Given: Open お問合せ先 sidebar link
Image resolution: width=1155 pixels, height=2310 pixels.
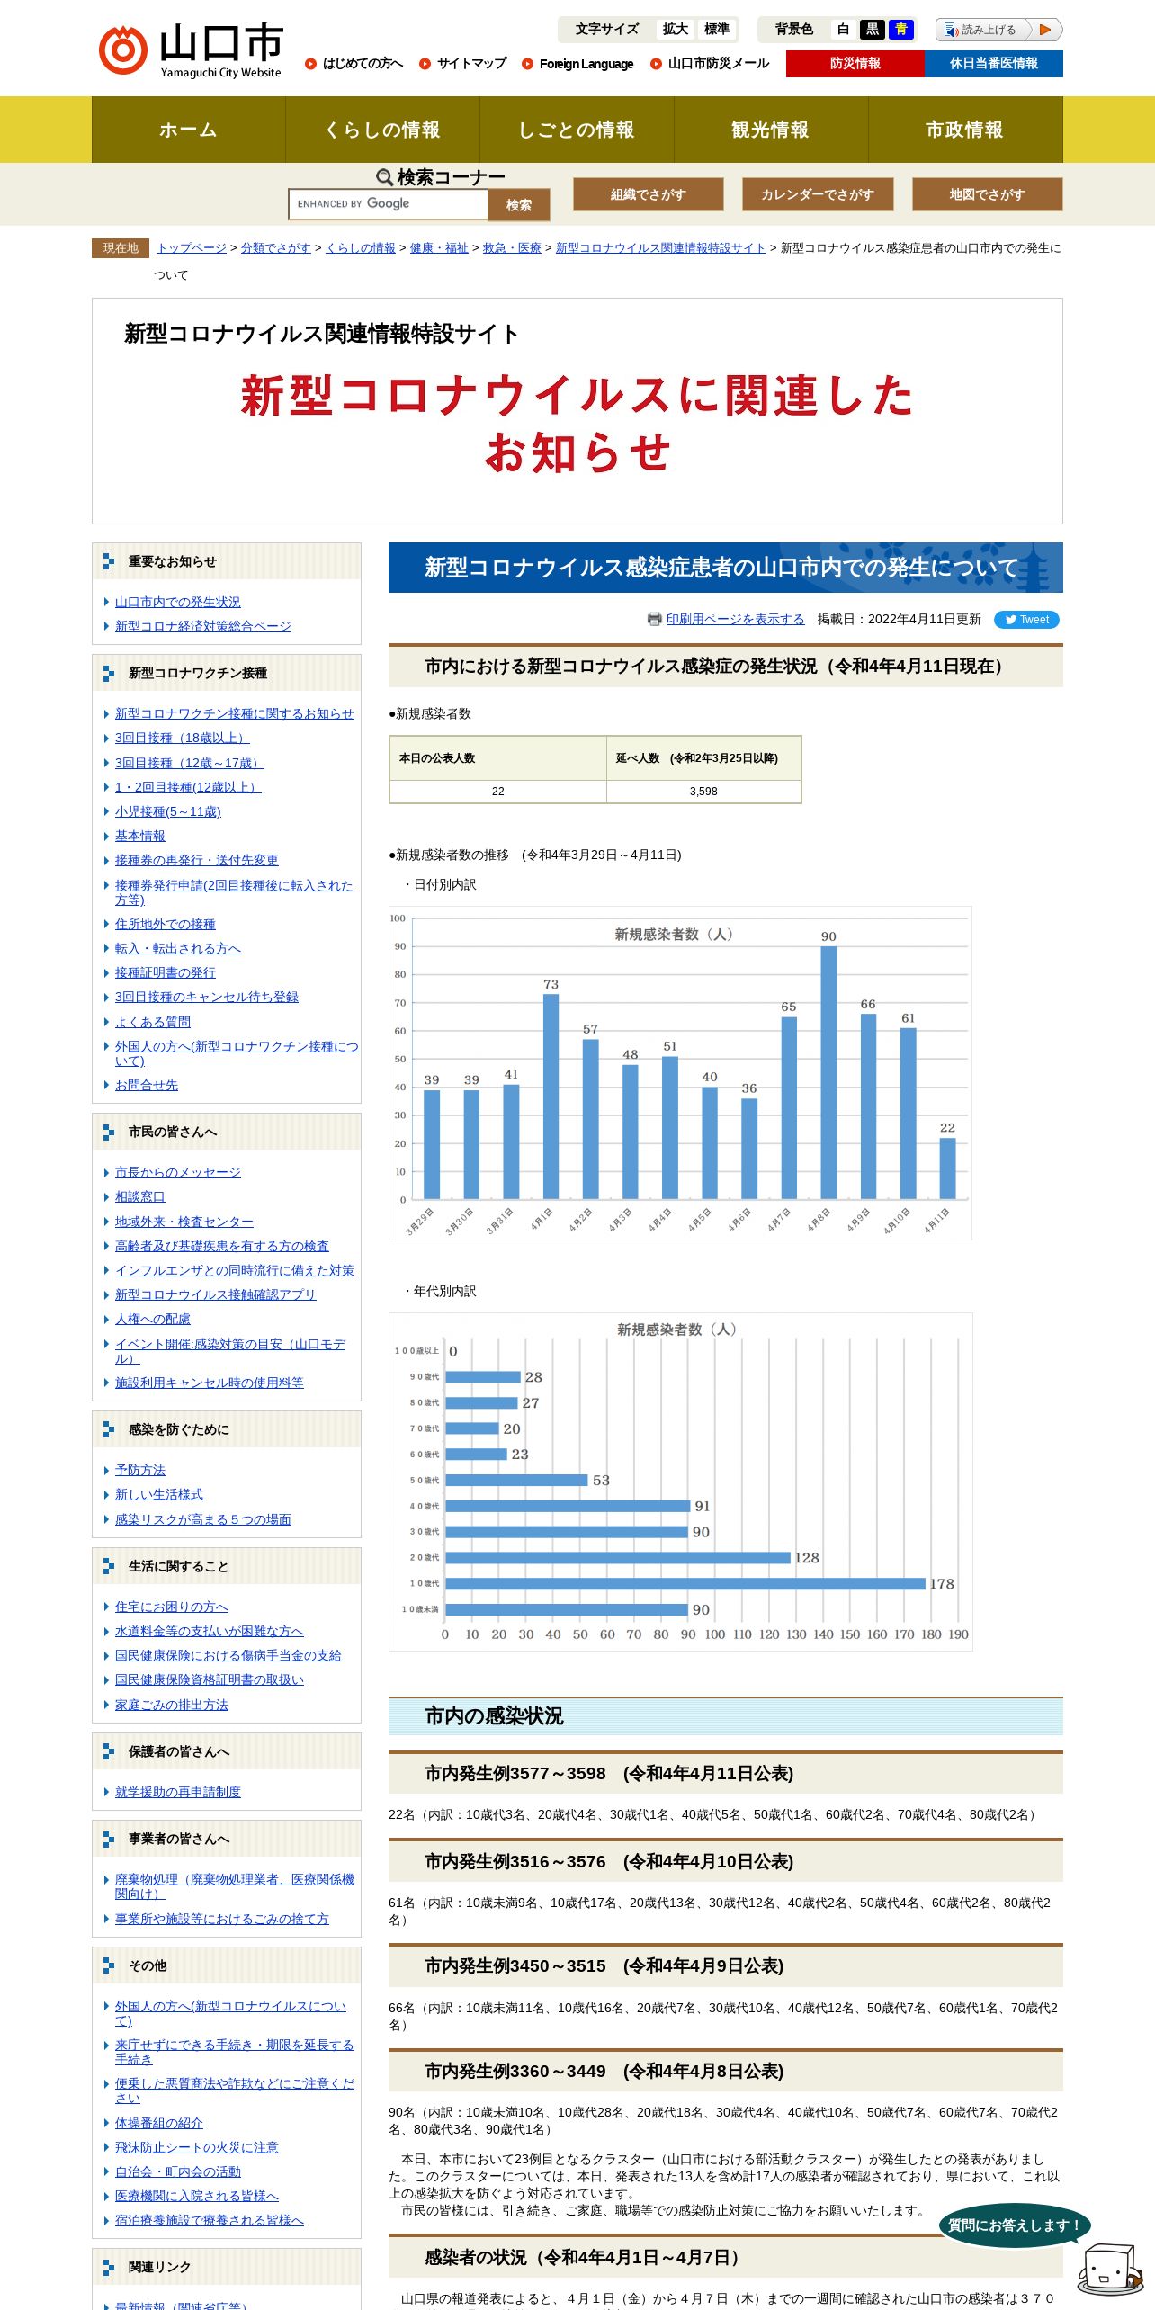Looking at the screenshot, I should point(147,1086).
